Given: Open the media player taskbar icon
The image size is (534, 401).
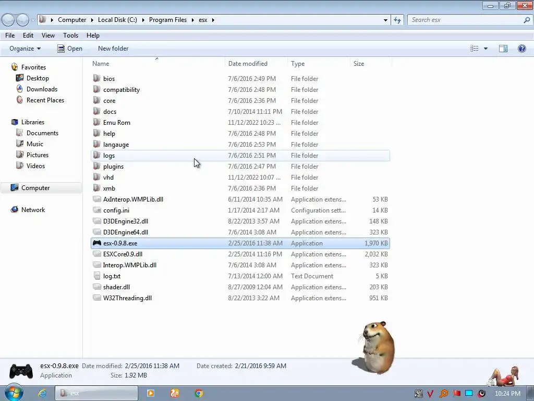Looking at the screenshot, I should tap(151, 393).
